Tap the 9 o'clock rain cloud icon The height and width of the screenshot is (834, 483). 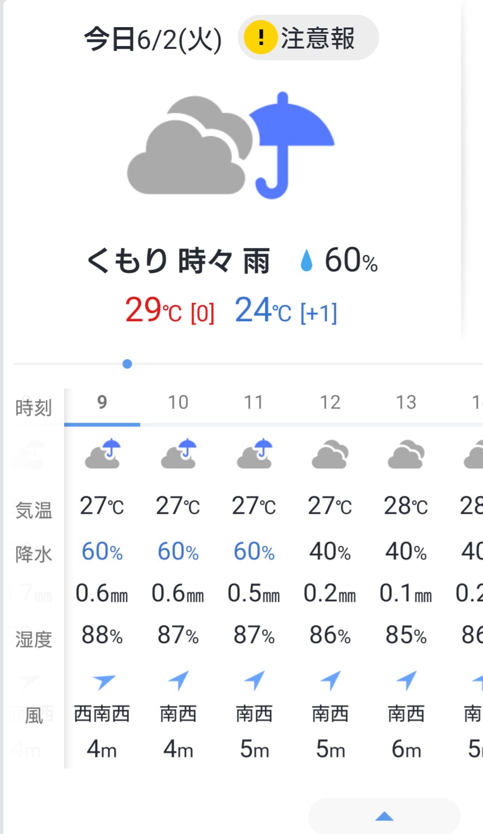103,454
